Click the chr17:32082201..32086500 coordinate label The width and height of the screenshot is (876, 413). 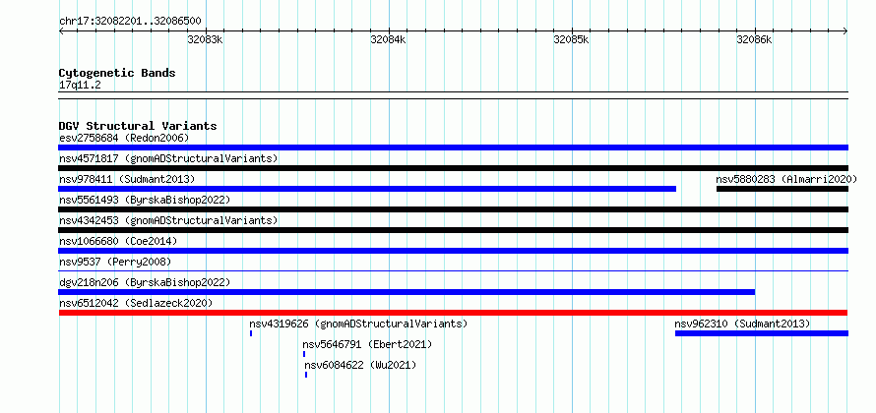(x=130, y=22)
